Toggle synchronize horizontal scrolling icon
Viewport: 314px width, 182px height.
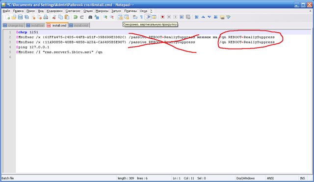[x=127, y=17]
